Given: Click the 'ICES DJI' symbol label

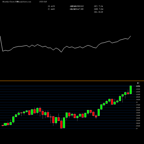Looking at the screenshot, I should coord(43,2).
